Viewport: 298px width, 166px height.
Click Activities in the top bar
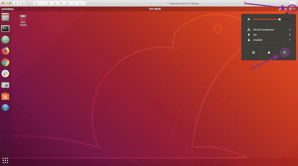click(x=7, y=9)
